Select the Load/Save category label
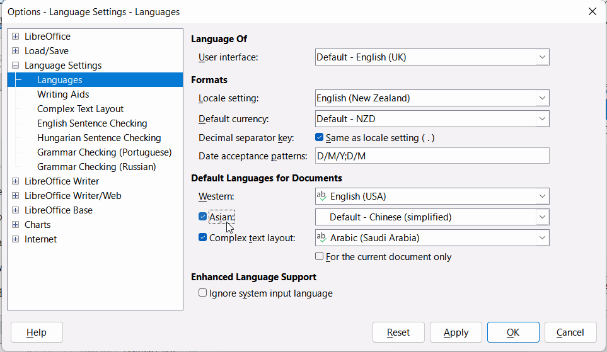The height and width of the screenshot is (352, 607). pos(47,50)
